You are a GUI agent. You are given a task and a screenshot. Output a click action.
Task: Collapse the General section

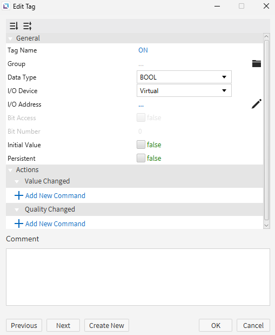pos(10,38)
